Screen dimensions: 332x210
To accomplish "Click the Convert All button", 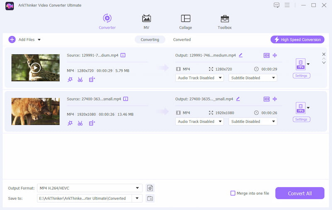I will (x=300, y=193).
